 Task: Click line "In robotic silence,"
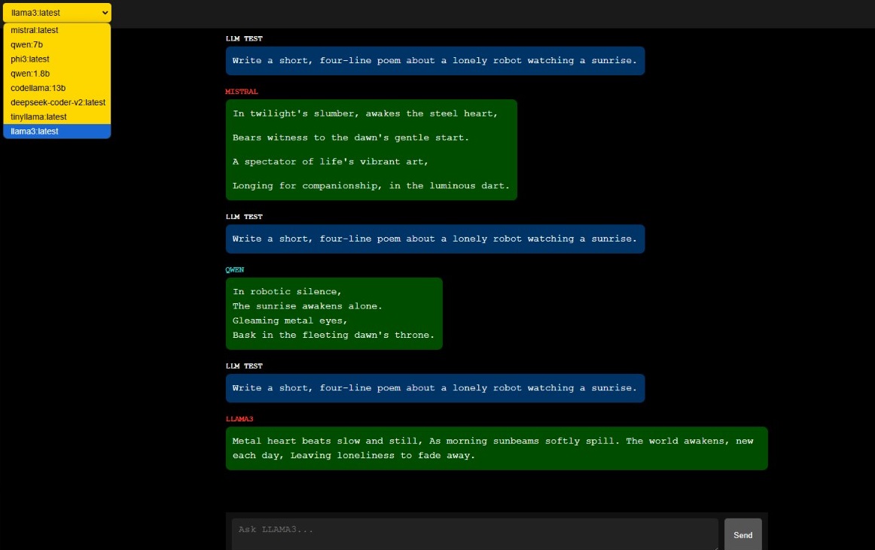287,292
